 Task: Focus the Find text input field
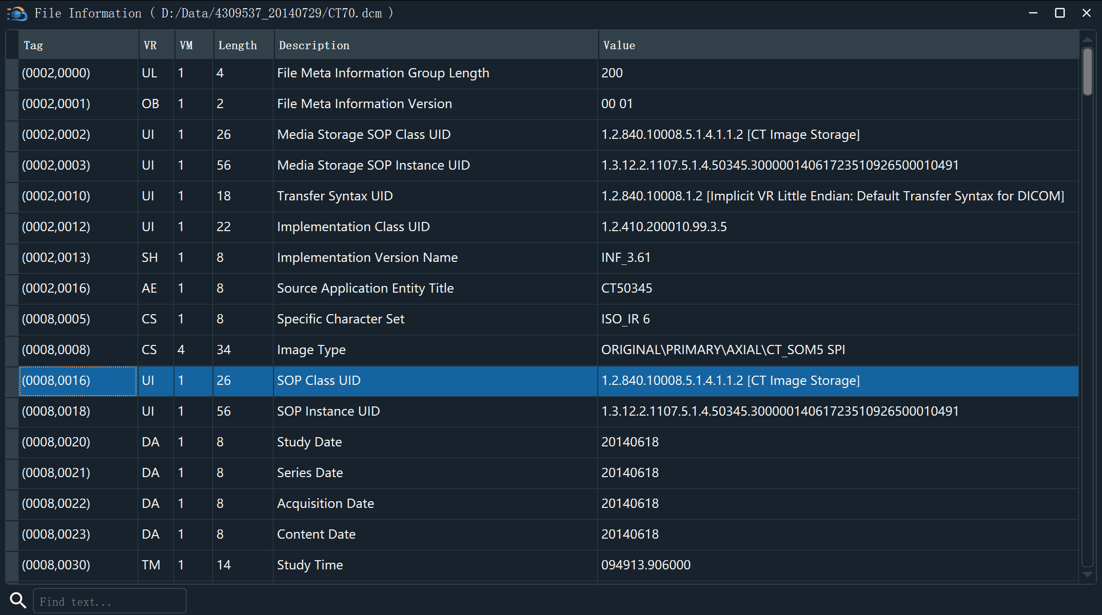pos(109,601)
